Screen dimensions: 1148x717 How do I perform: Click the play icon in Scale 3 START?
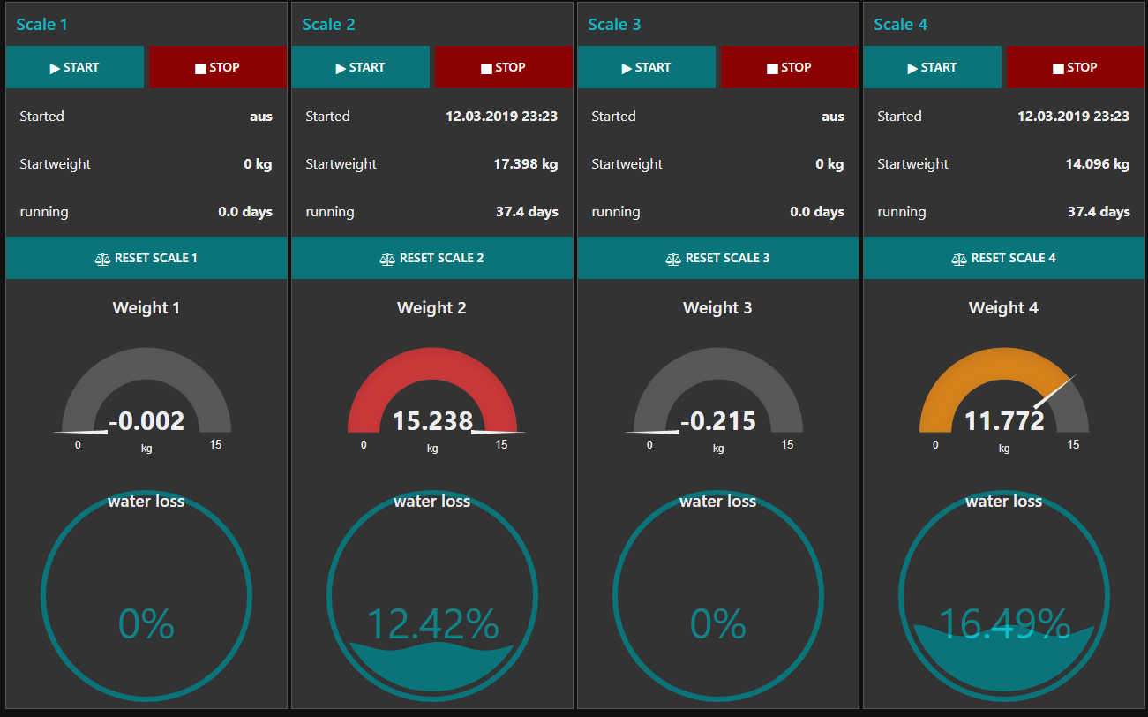pos(627,68)
